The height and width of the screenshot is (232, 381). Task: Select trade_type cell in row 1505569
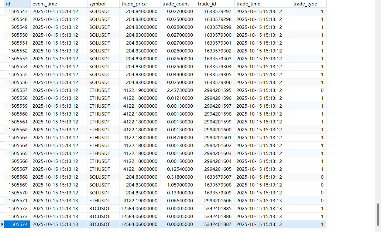tap(309, 185)
